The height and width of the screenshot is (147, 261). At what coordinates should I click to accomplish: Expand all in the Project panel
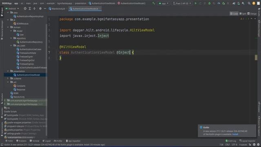[x=30, y=9]
